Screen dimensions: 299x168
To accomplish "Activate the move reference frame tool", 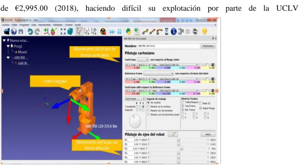I will (x=87, y=31).
